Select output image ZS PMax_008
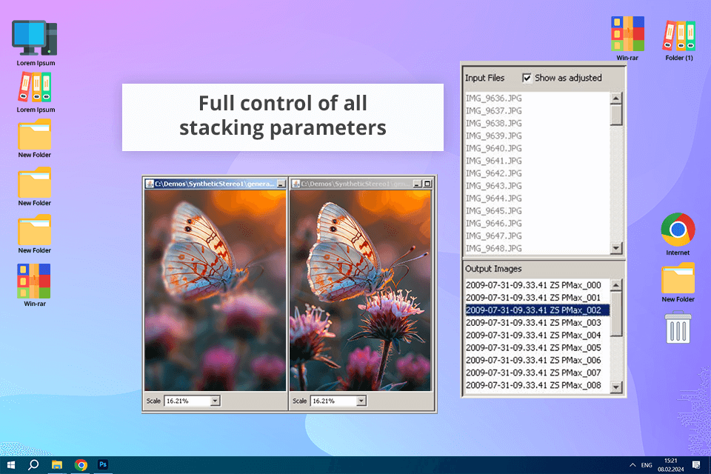The image size is (711, 474). coord(538,385)
